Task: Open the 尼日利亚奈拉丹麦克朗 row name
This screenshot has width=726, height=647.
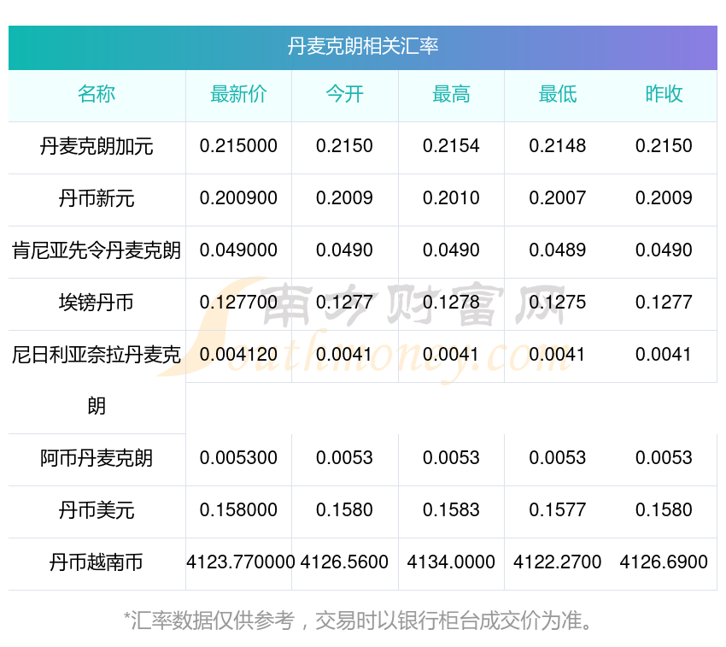Action: tap(97, 380)
